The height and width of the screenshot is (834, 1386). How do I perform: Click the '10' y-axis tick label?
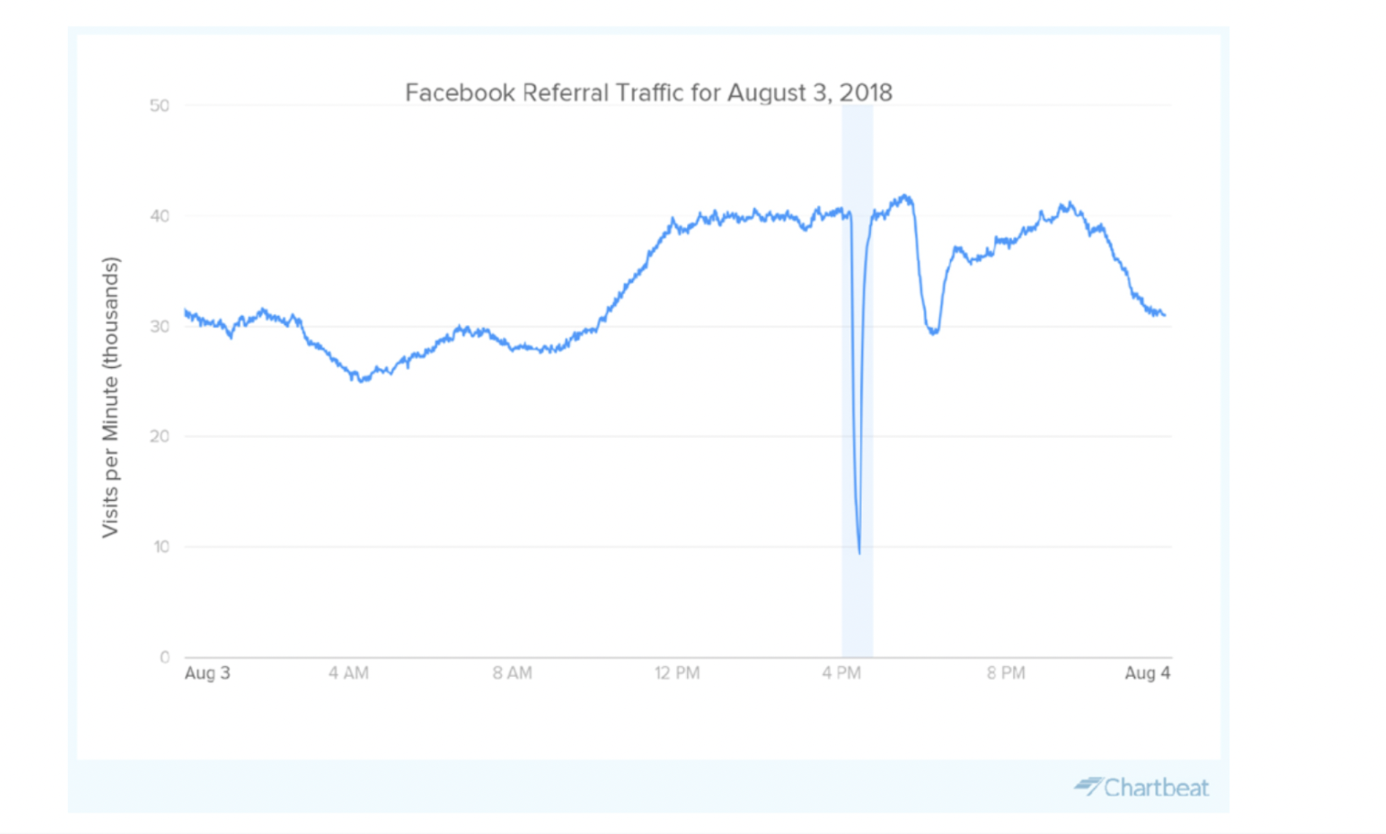[161, 547]
